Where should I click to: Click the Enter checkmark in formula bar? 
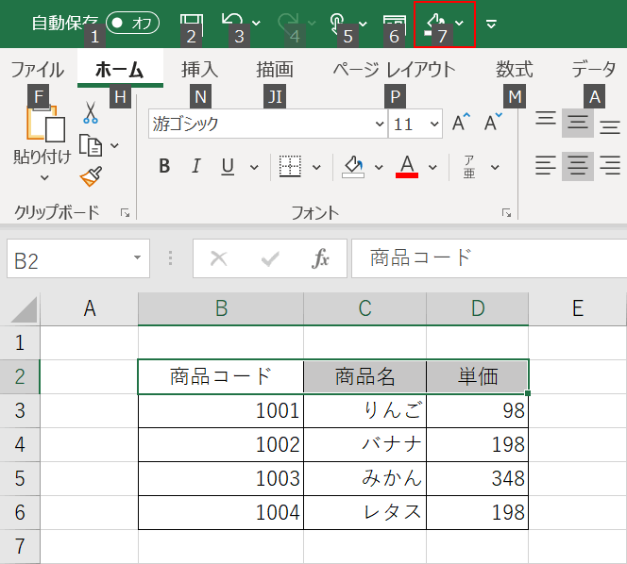tap(270, 259)
